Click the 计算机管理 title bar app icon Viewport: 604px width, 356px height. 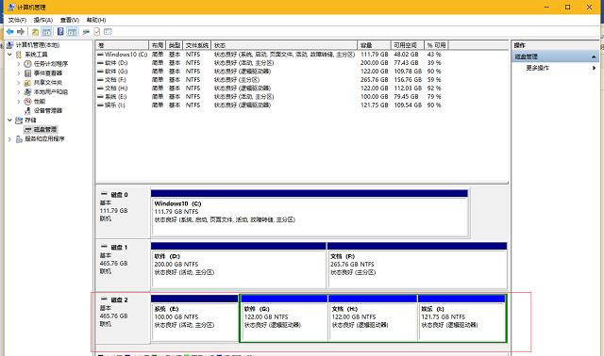point(11,7)
